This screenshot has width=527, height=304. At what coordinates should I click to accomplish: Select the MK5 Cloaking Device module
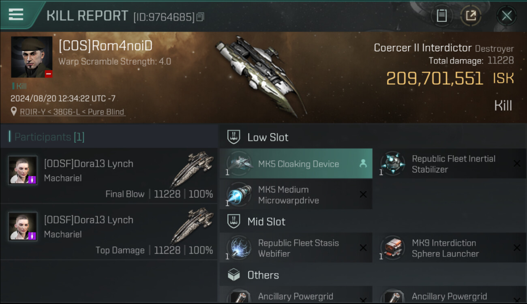click(x=296, y=164)
